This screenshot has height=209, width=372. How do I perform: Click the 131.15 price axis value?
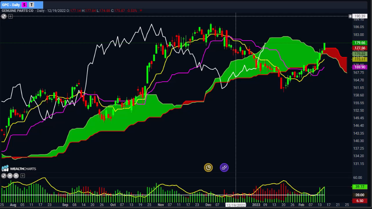pos(359,164)
